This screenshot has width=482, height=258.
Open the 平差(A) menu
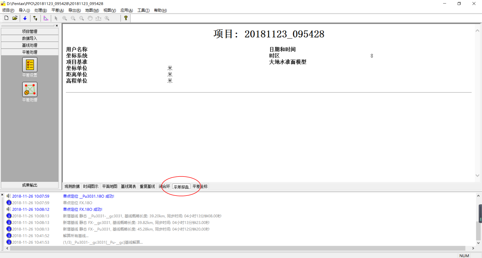point(57,10)
